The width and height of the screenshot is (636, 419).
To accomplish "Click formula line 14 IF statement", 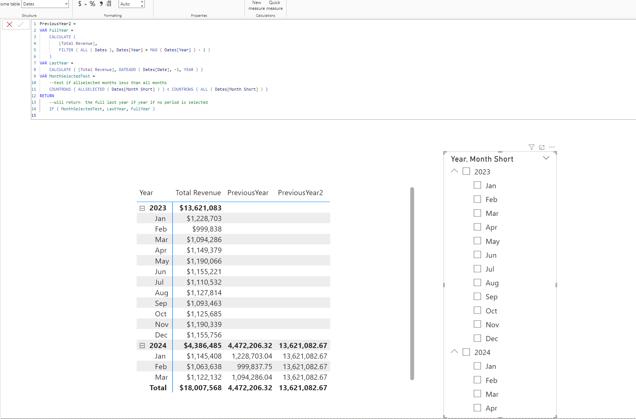I will pos(102,109).
